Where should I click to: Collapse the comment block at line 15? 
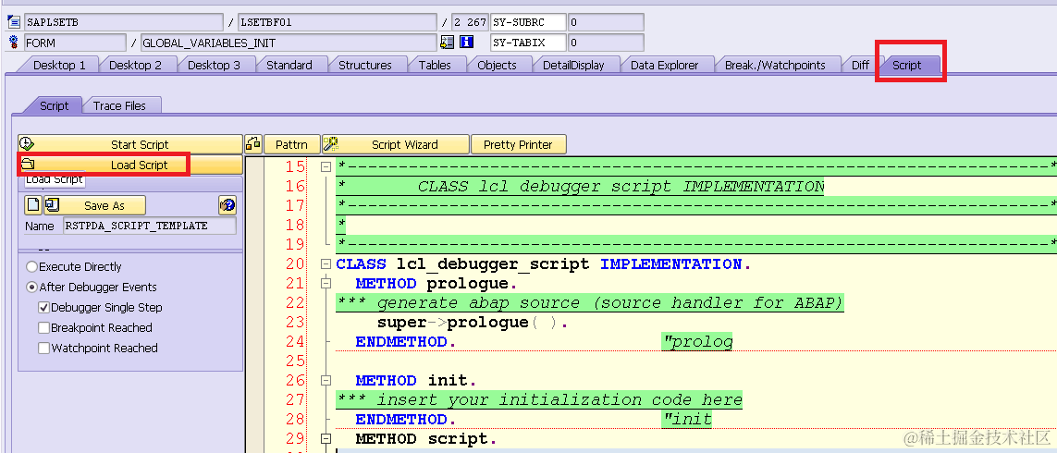point(326,166)
